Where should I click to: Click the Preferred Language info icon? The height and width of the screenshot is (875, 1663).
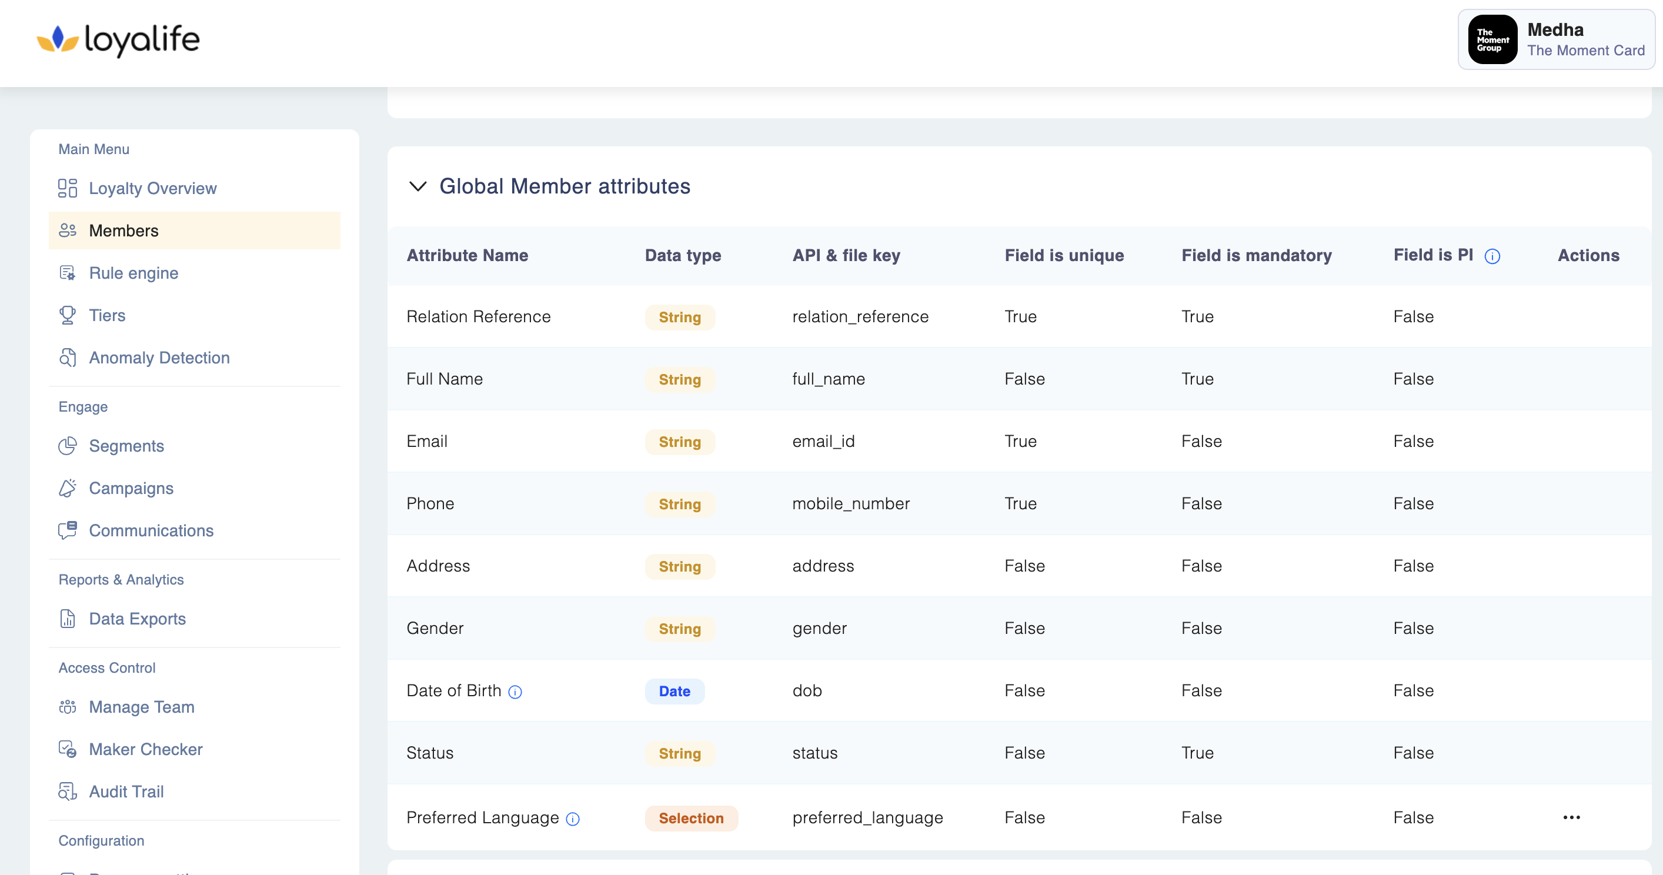tap(573, 820)
